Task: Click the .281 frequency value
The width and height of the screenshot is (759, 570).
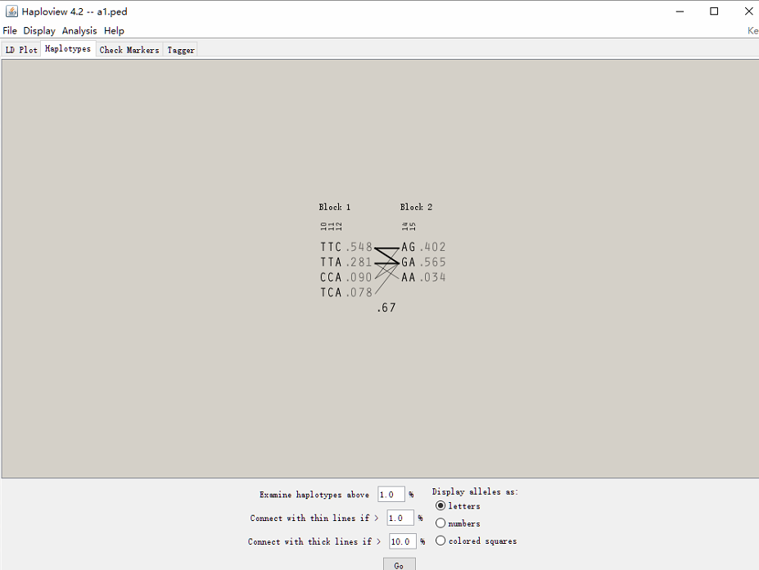Action: coord(359,262)
